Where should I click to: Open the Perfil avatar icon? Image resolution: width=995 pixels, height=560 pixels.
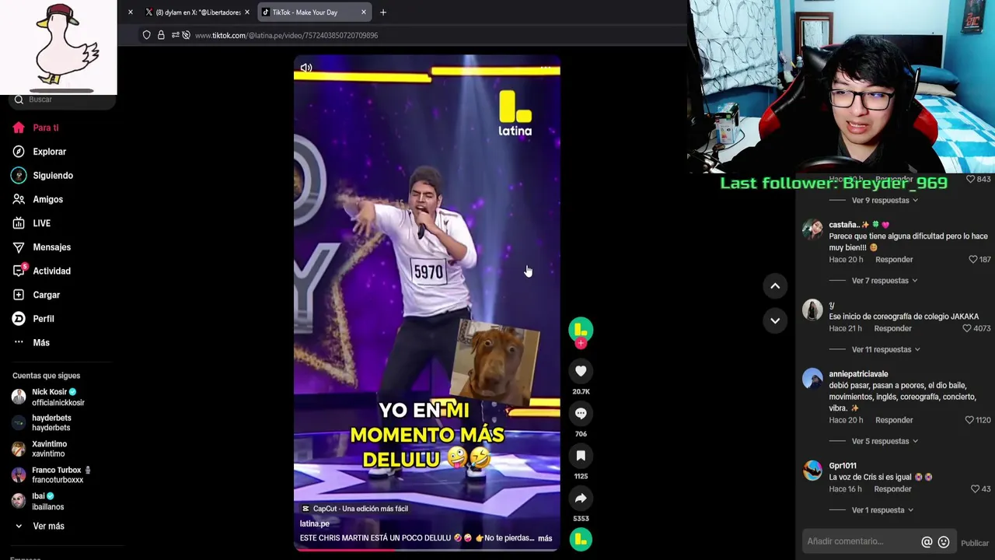[19, 319]
